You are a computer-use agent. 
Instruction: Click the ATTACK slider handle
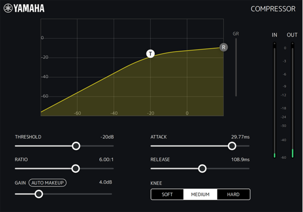pos(232,146)
